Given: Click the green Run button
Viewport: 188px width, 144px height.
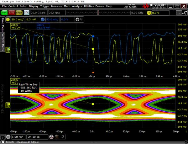Looking at the screenshot, I should (x=4, y=13).
